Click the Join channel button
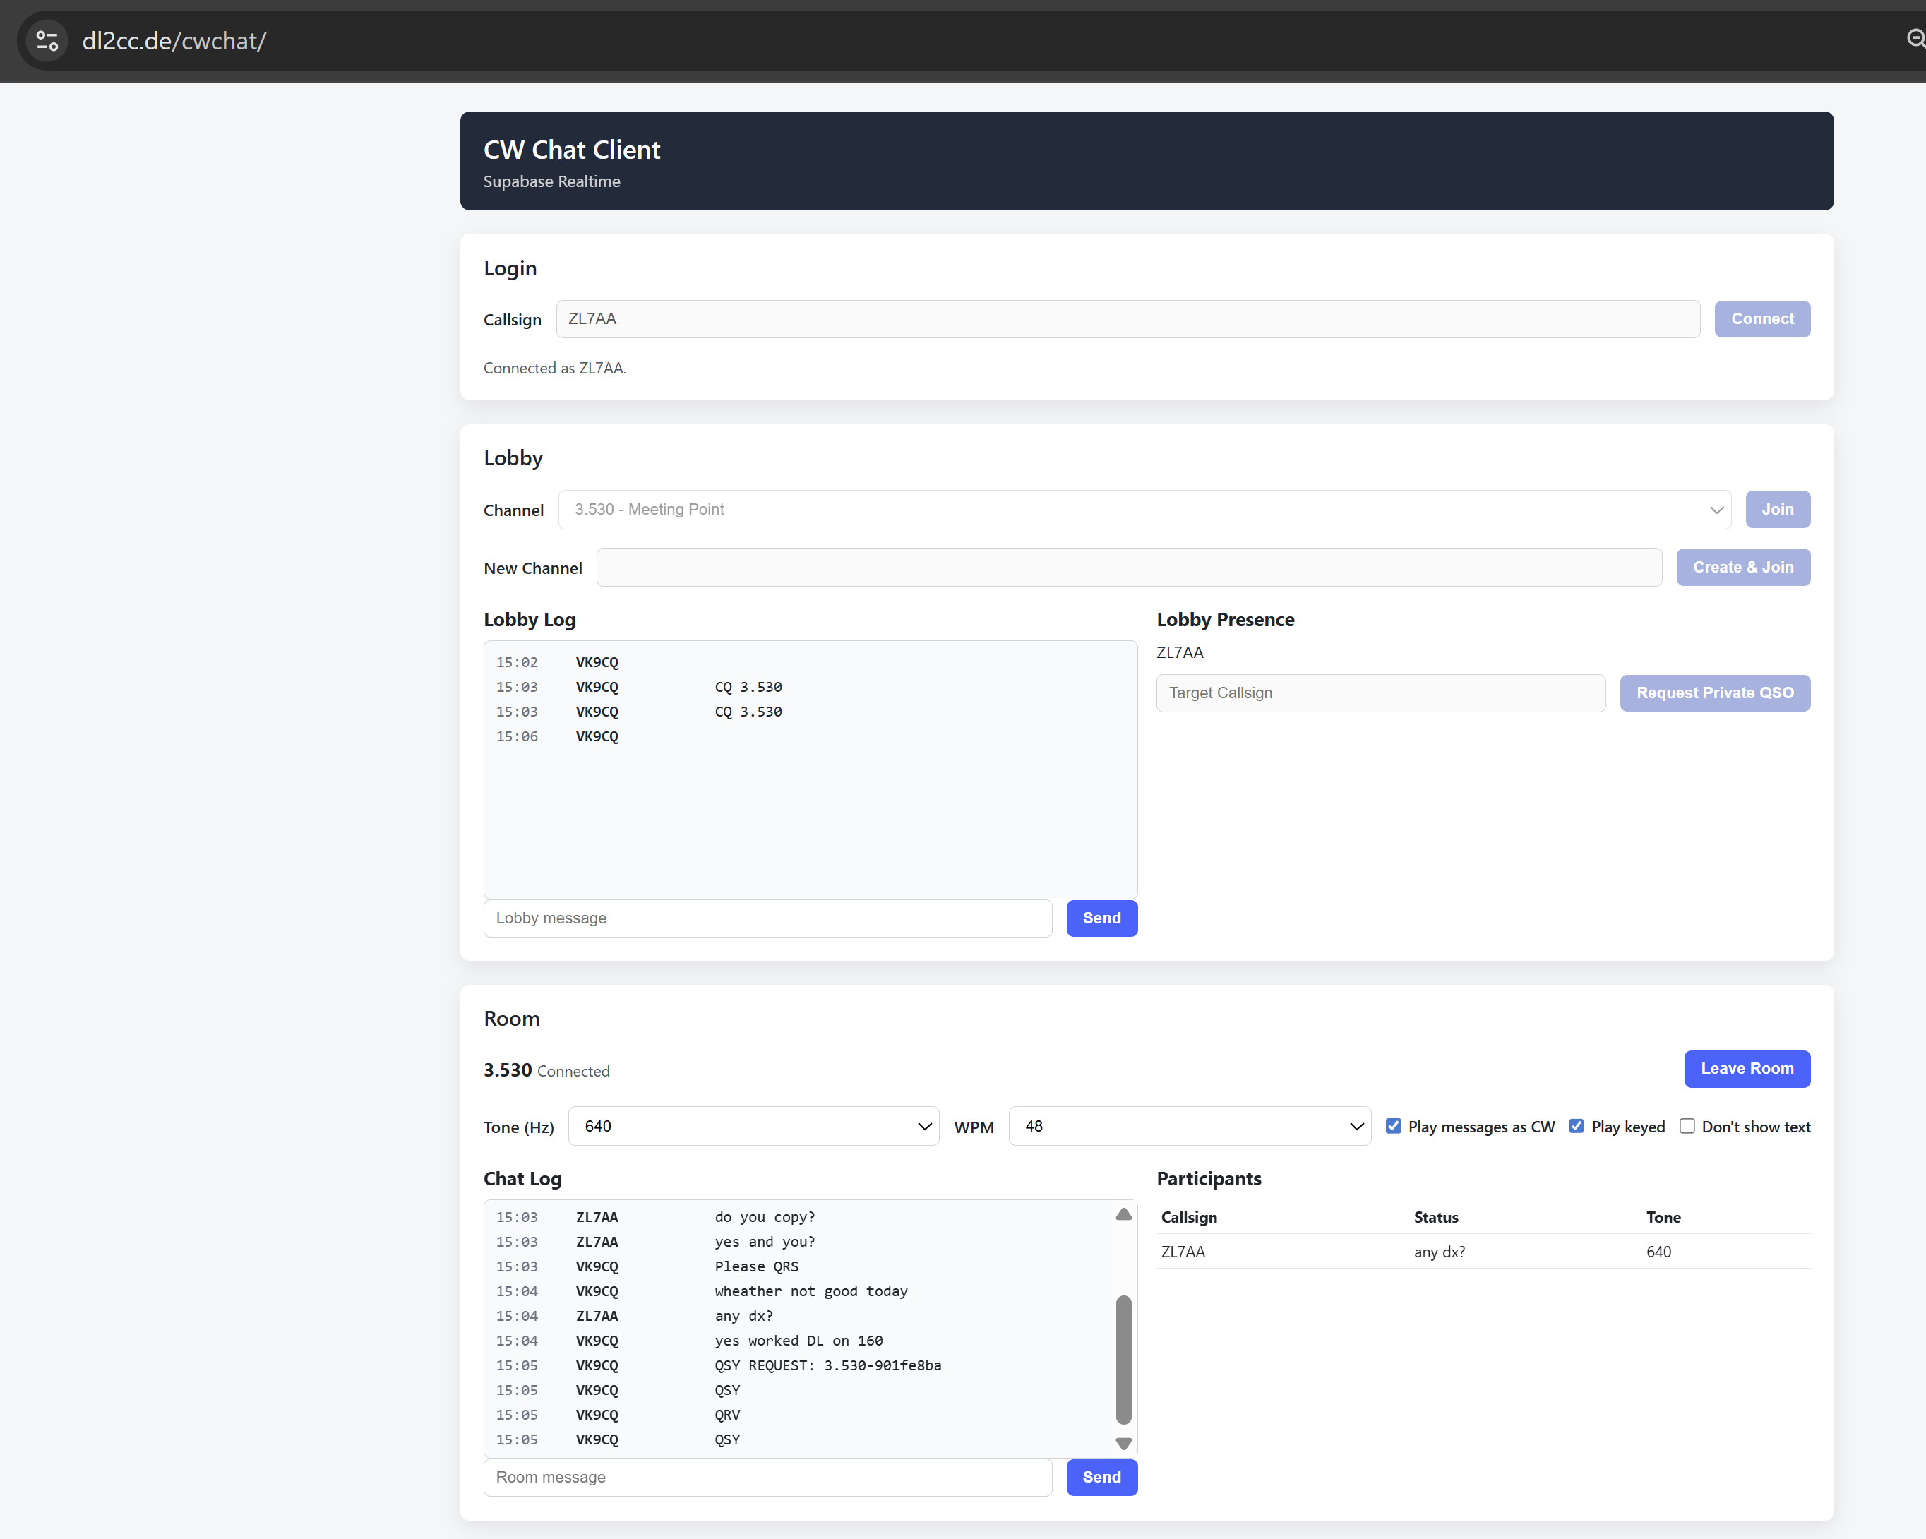This screenshot has height=1539, width=1926. (x=1778, y=509)
